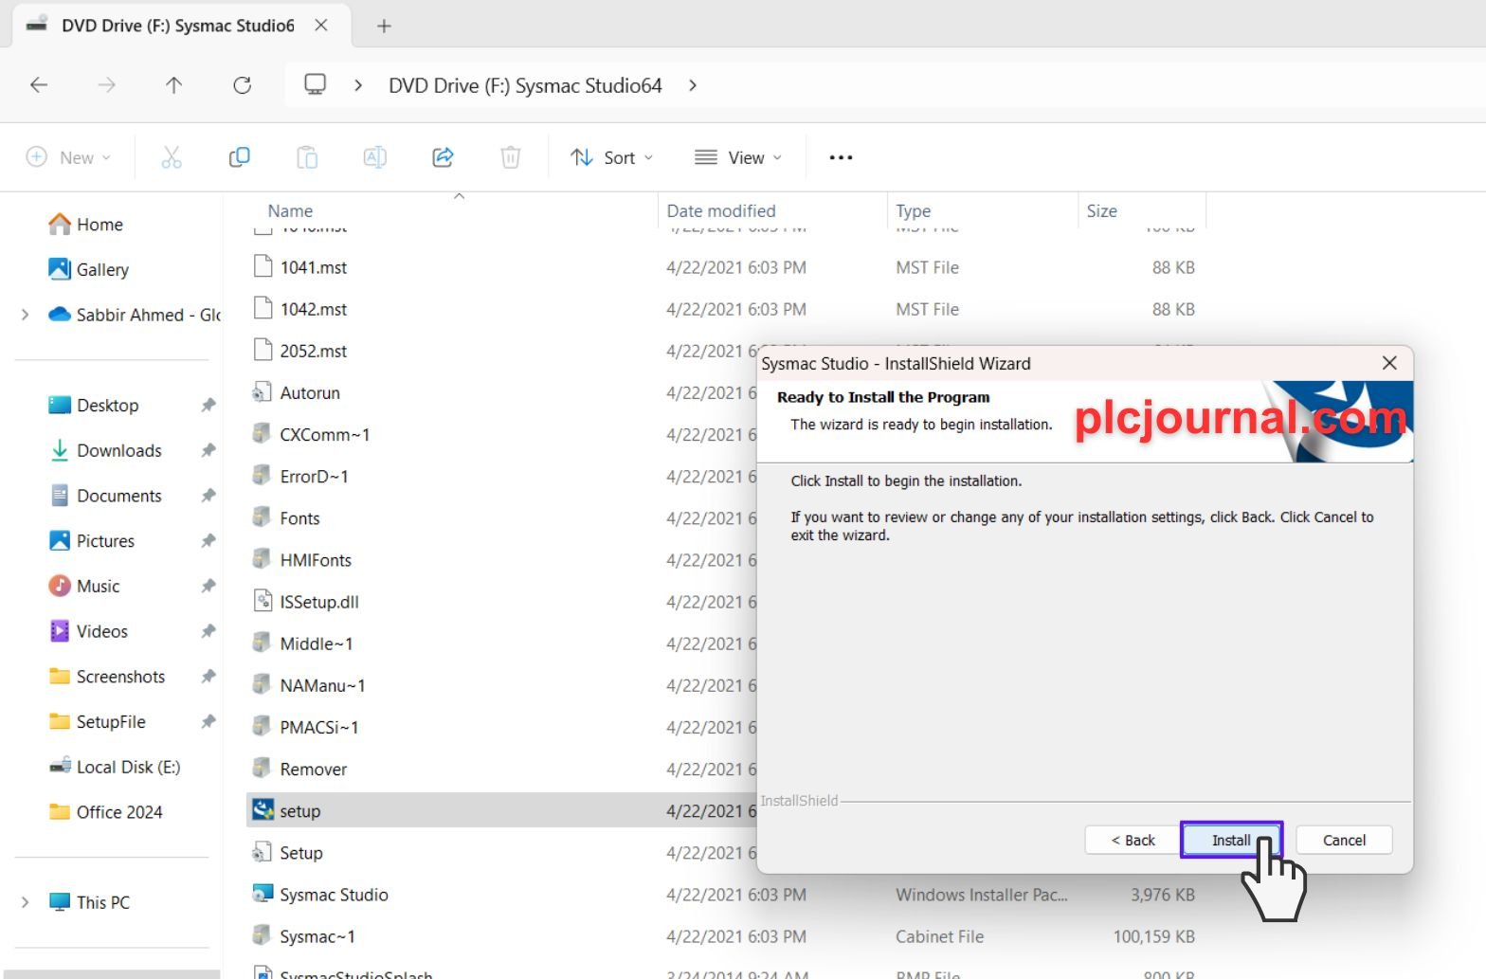Go up one folder level
1486x979 pixels.
click(173, 85)
